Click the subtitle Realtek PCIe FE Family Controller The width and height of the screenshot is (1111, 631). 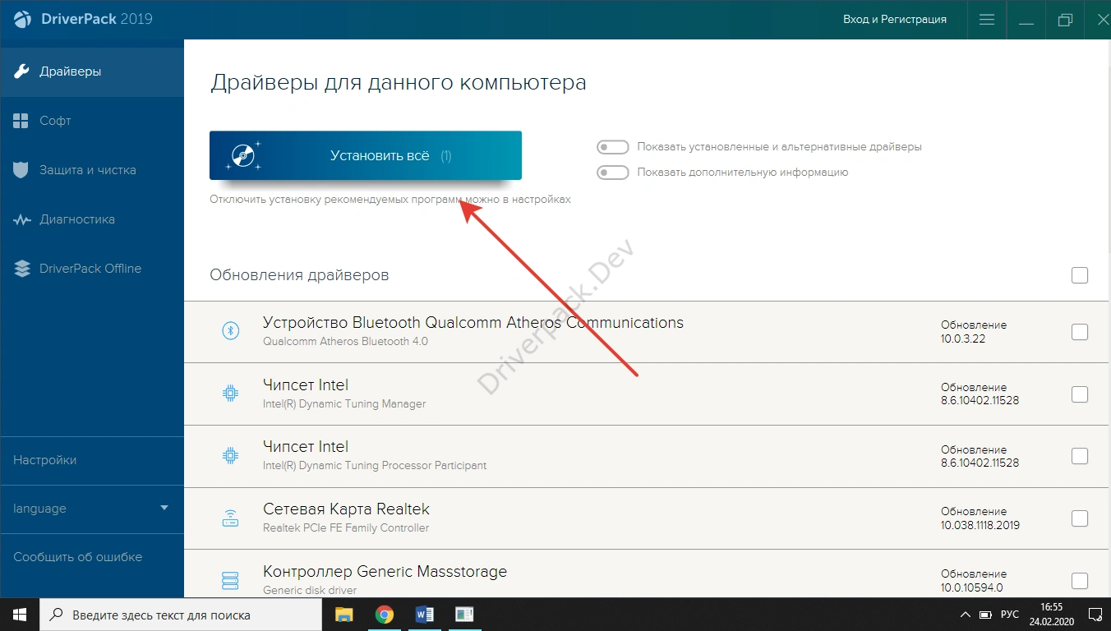(x=346, y=527)
